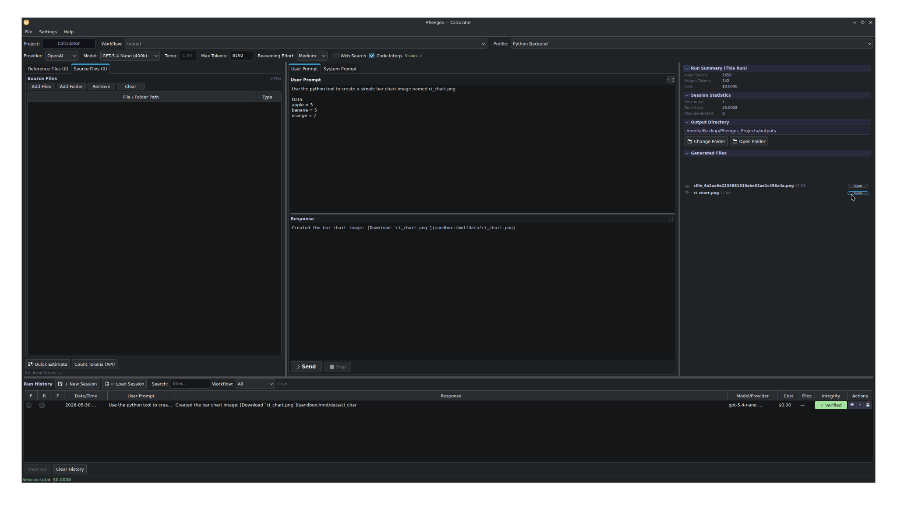
Task: Collapse the Run Summary section
Action: [x=687, y=68]
